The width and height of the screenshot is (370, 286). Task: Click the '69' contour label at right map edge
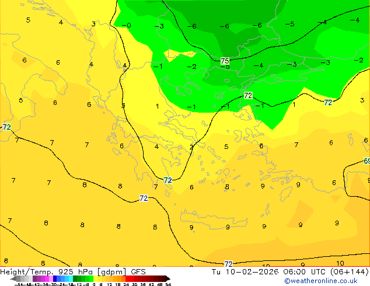point(367,161)
